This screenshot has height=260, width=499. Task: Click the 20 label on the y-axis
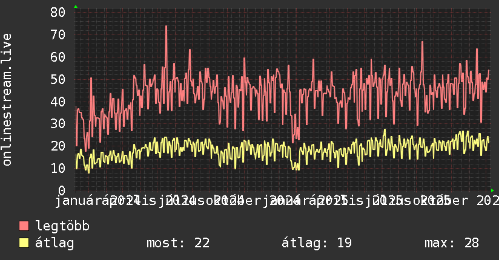(x=58, y=146)
